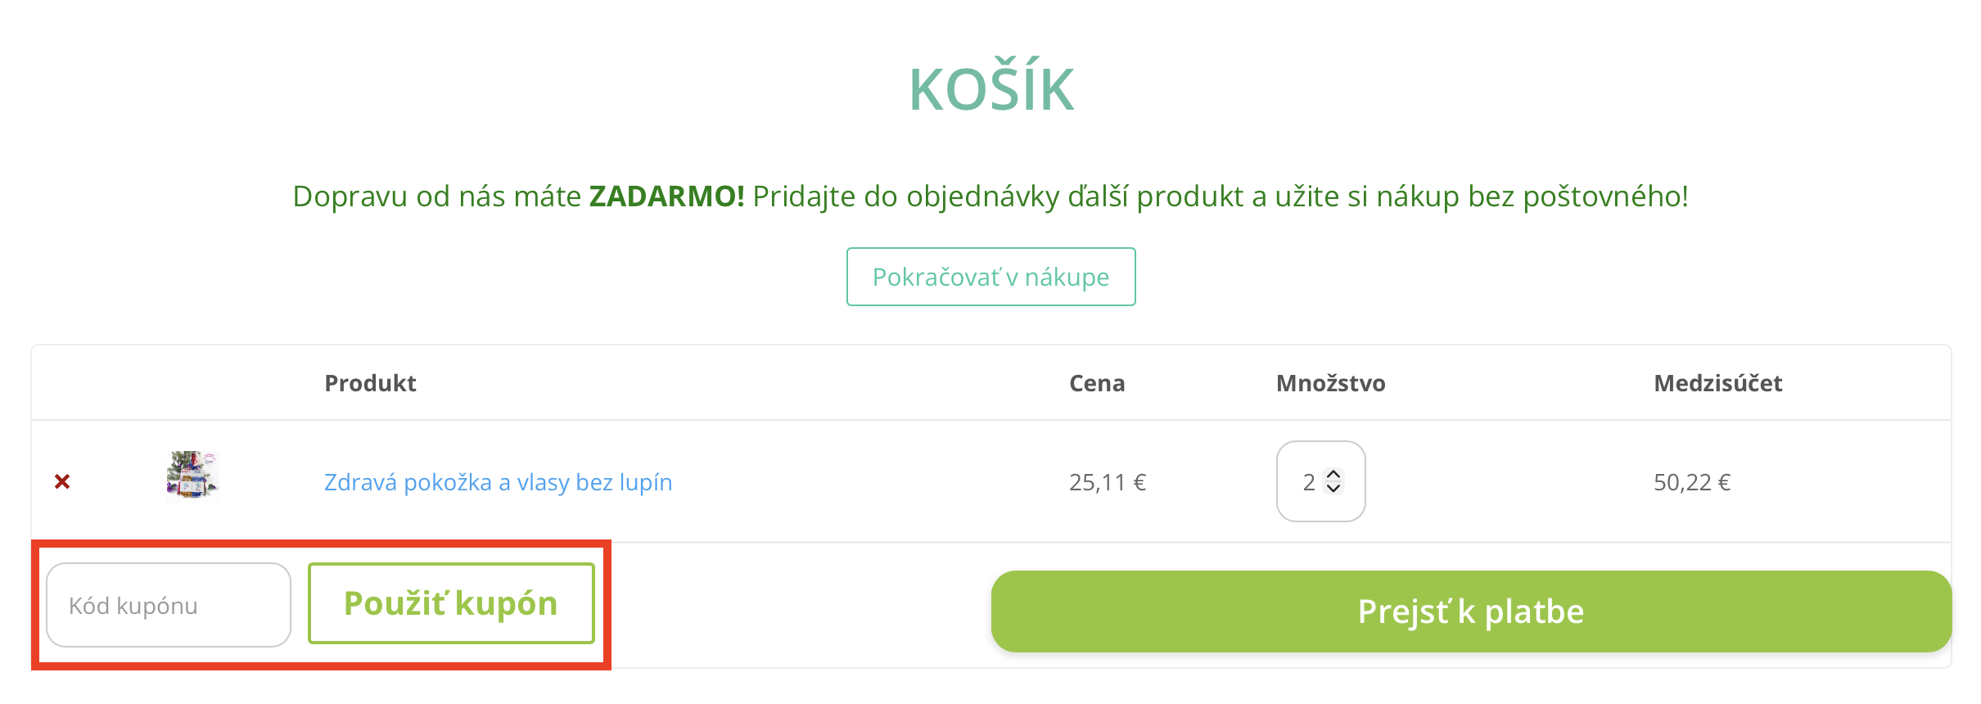The height and width of the screenshot is (704, 1981).
Task: Click the bold ZADARMO! text
Action: 666,196
